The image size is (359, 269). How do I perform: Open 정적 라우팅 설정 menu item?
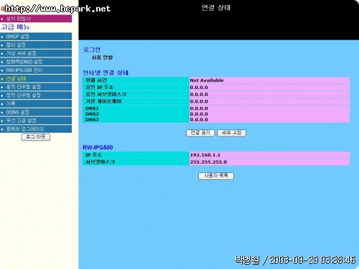[36, 95]
